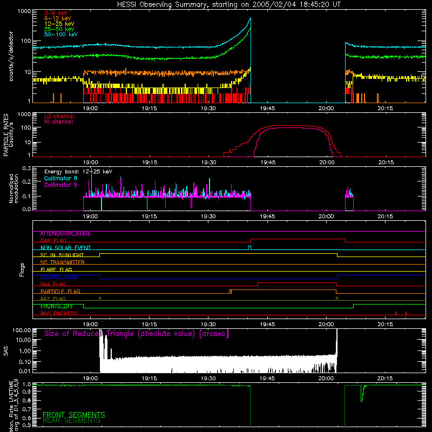Screen dimensions: 432x432
Task: Click the HESSI Observing Summary title text
Action: [x=229, y=4]
